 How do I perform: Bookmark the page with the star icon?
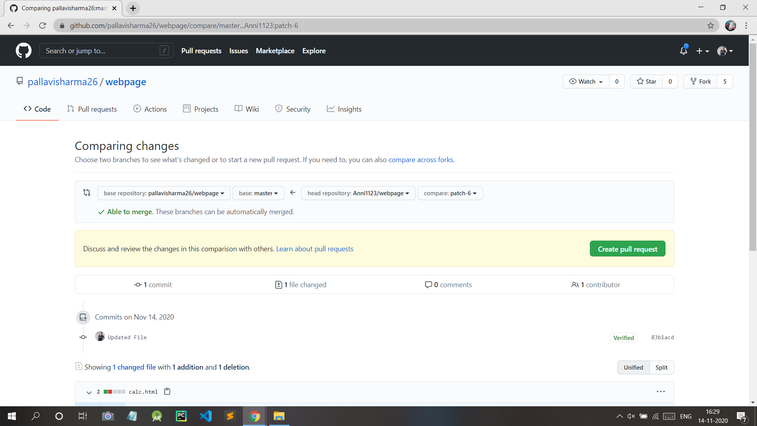point(710,26)
